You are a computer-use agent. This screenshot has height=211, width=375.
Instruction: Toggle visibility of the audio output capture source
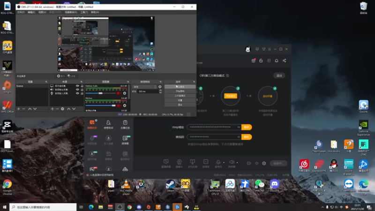click(x=77, y=90)
